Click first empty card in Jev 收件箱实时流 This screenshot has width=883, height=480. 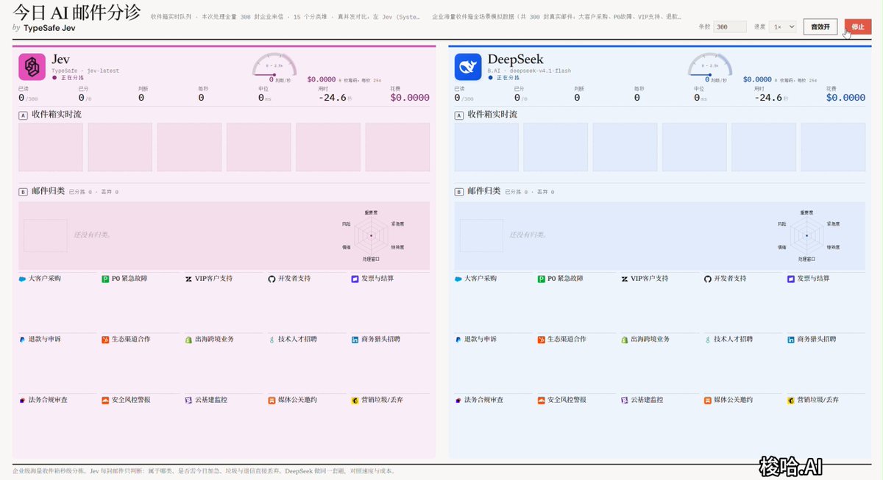[x=51, y=147]
